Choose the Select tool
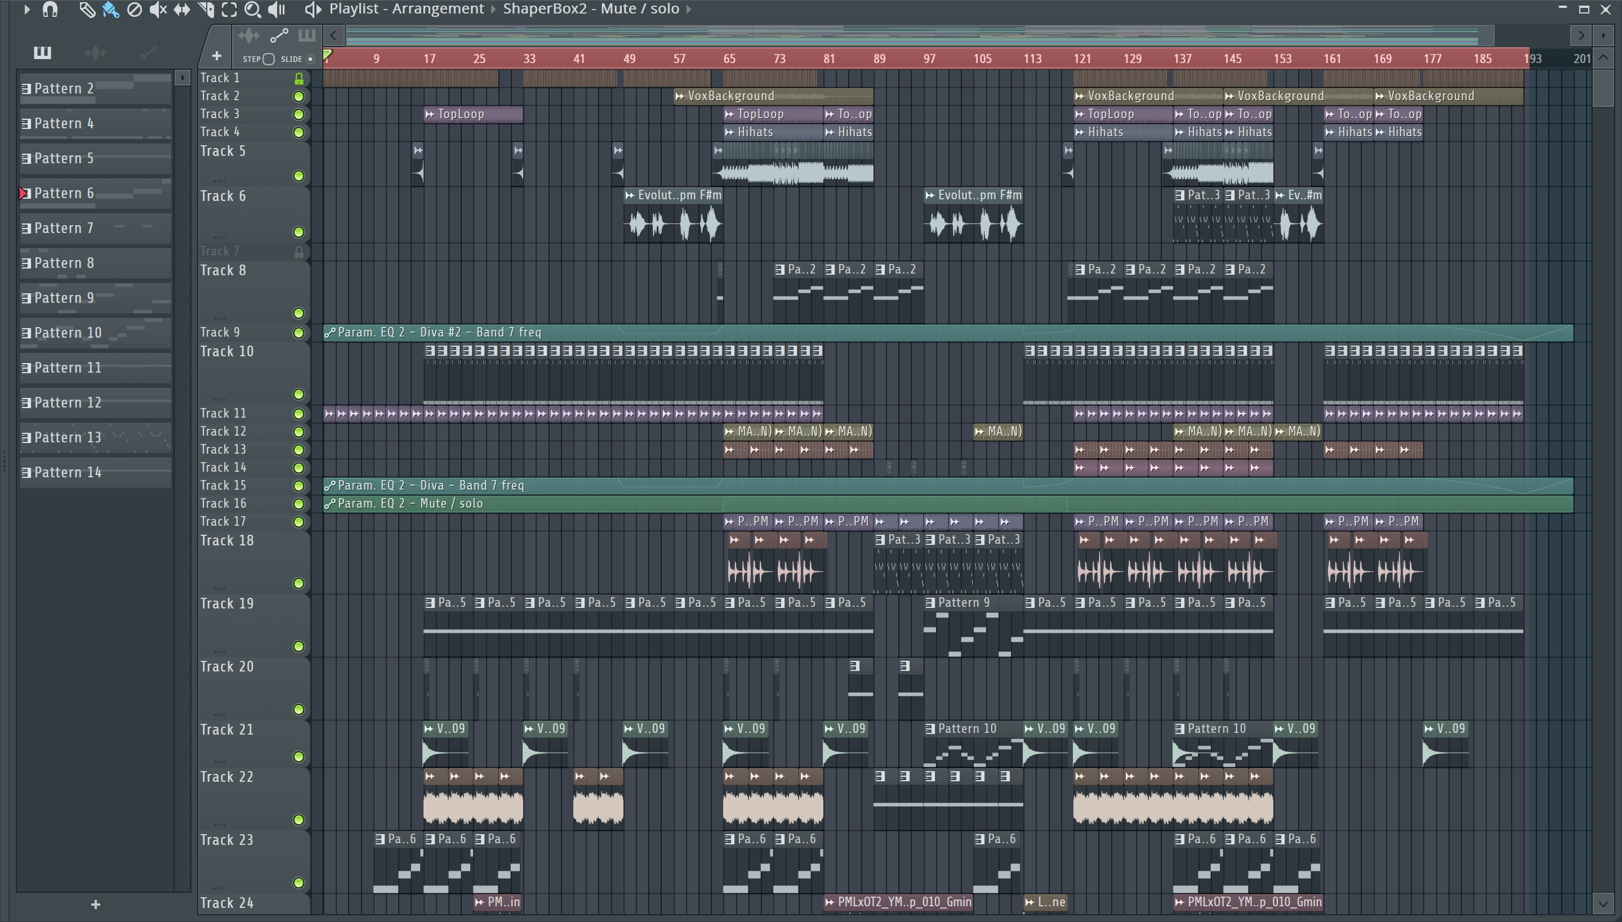 pyautogui.click(x=229, y=9)
